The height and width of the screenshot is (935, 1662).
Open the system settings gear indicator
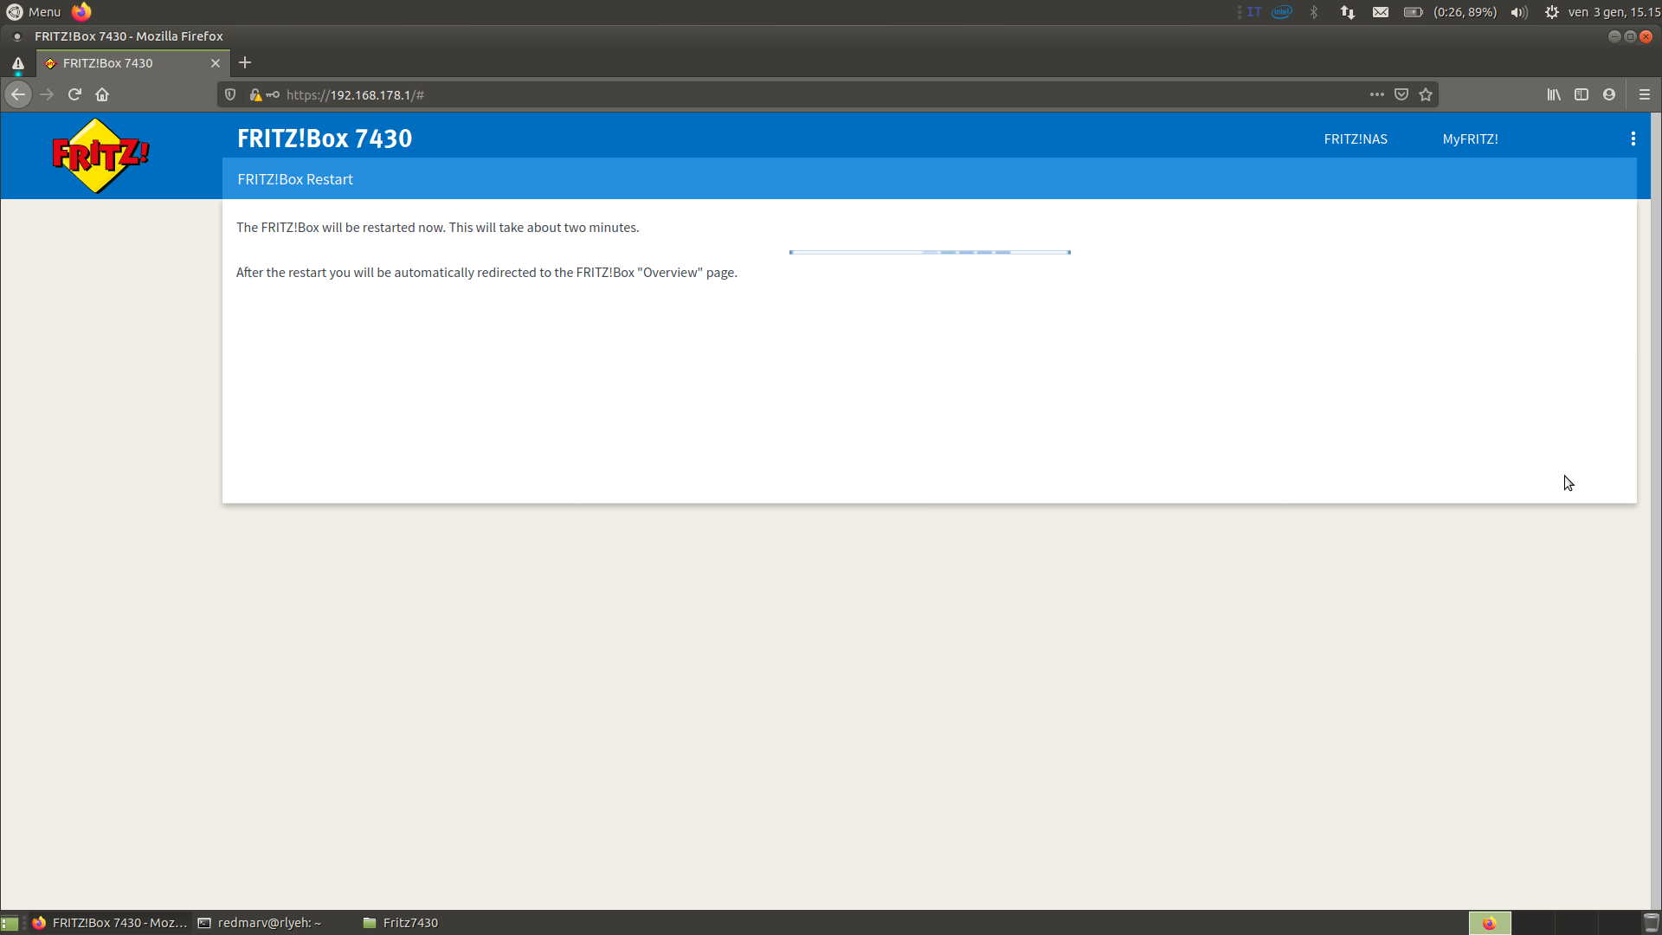[x=1552, y=12]
